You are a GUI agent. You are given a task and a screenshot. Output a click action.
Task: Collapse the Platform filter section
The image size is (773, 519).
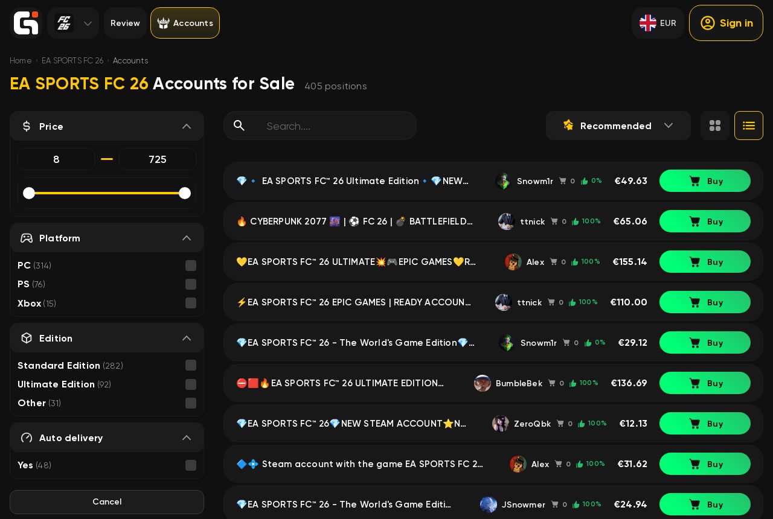coord(187,238)
